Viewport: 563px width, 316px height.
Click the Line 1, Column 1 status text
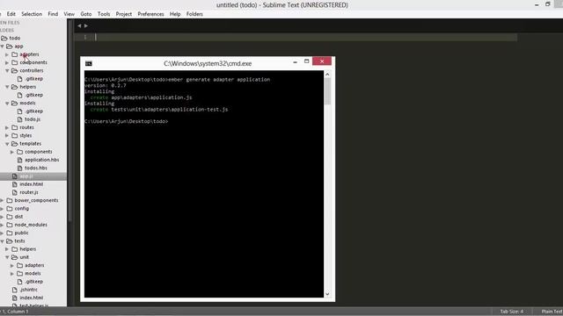pyautogui.click(x=14, y=312)
